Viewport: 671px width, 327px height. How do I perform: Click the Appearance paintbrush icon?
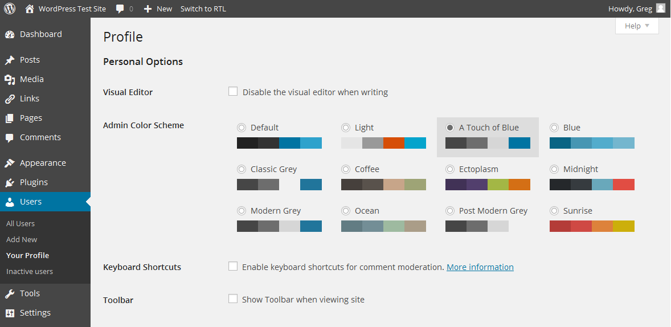tap(10, 163)
